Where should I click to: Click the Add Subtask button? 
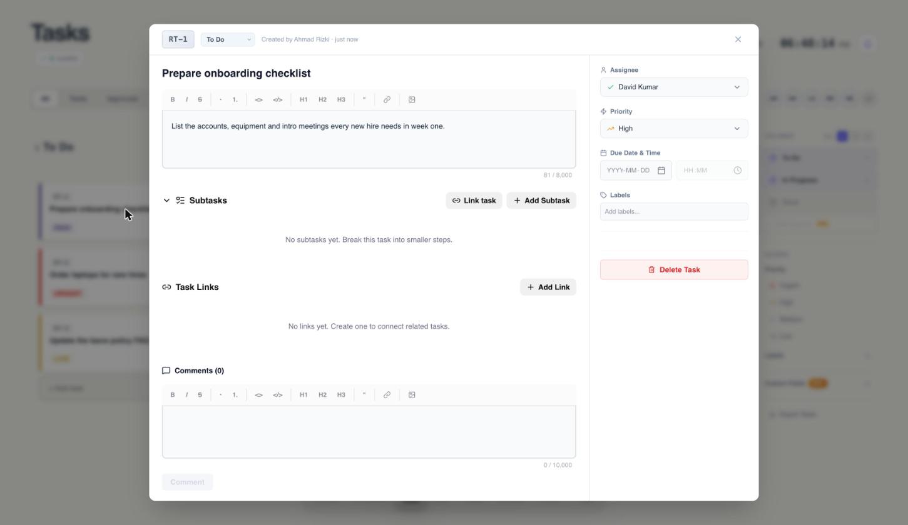[x=541, y=201]
